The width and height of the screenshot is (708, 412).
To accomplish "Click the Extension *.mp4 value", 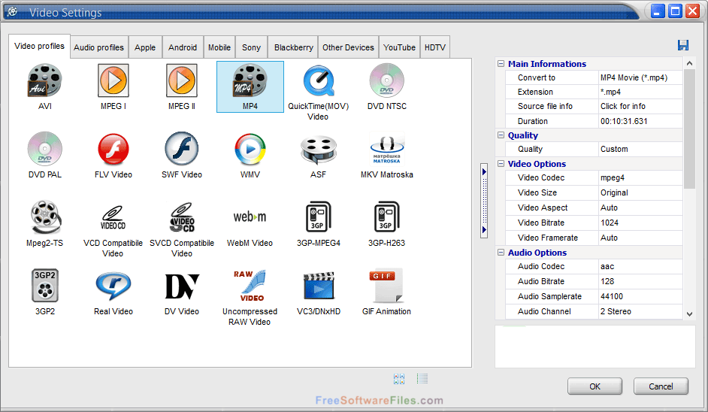I will (640, 92).
